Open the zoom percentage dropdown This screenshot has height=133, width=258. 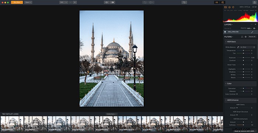tap(63, 2)
